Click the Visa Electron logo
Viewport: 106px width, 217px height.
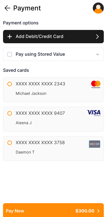click(94, 113)
